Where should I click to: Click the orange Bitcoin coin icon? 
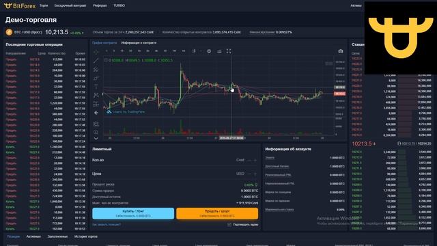click(x=9, y=32)
